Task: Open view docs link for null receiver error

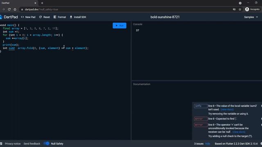Action: coord(239,132)
